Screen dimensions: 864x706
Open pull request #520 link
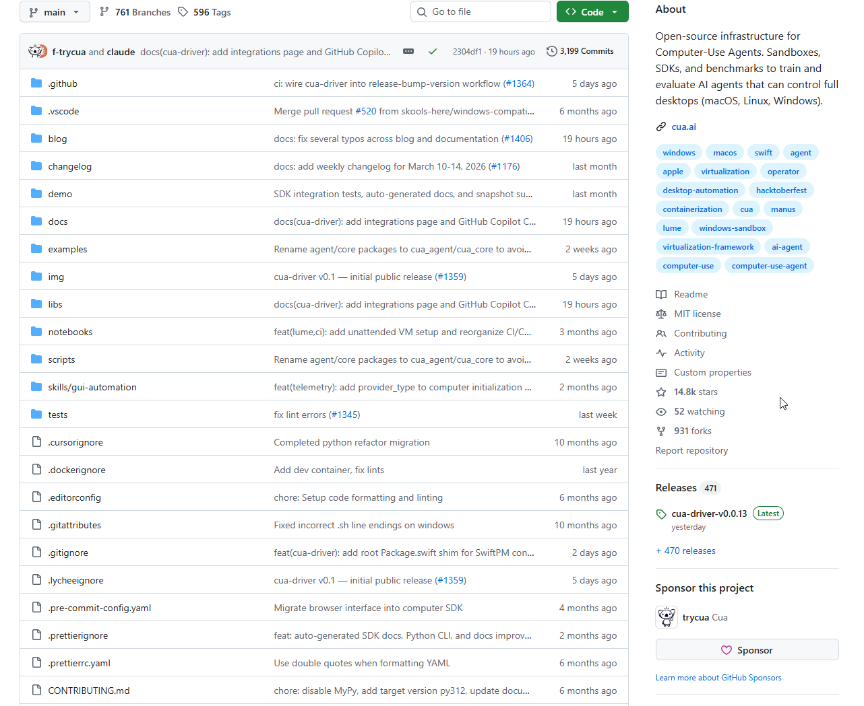point(366,111)
